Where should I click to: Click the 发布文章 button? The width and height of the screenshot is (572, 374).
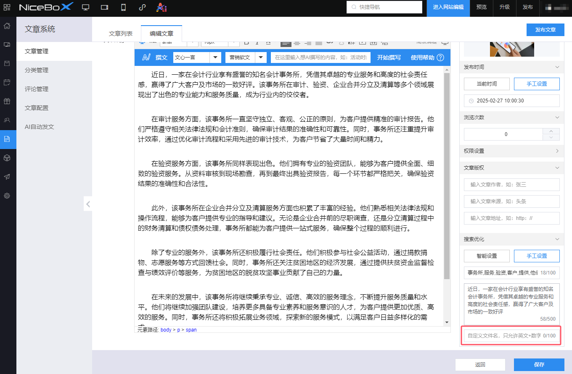[546, 30]
